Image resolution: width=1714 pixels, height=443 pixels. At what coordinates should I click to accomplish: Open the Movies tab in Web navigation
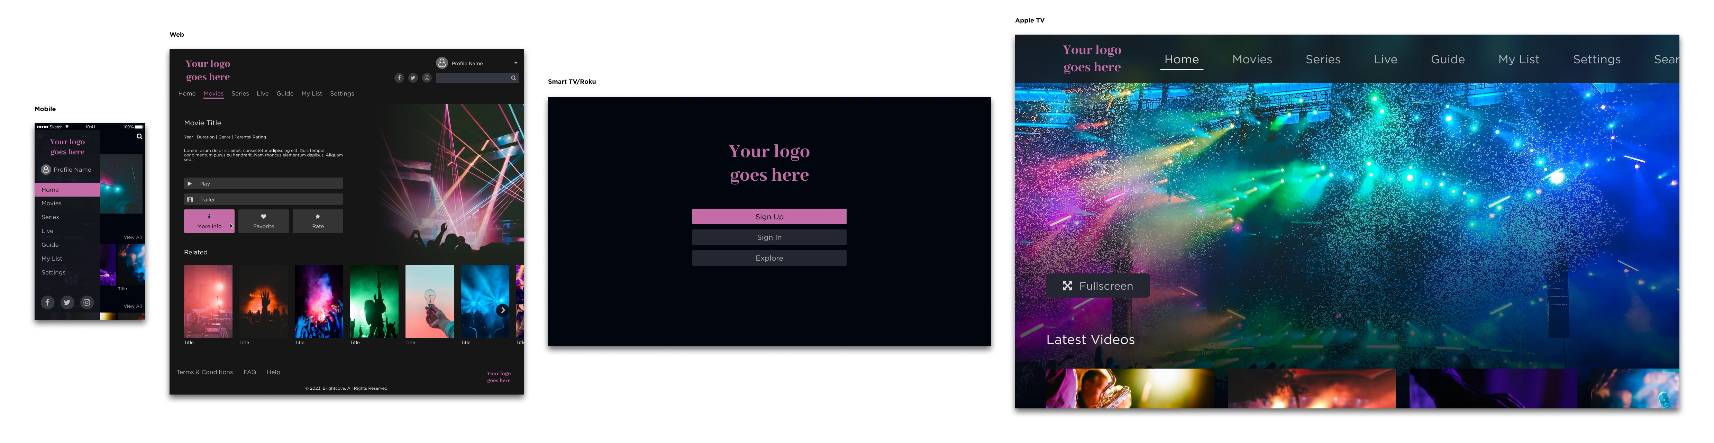[x=213, y=94]
